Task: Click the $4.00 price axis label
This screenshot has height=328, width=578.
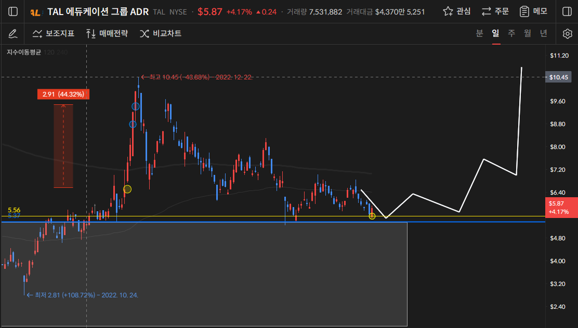Action: [558, 261]
